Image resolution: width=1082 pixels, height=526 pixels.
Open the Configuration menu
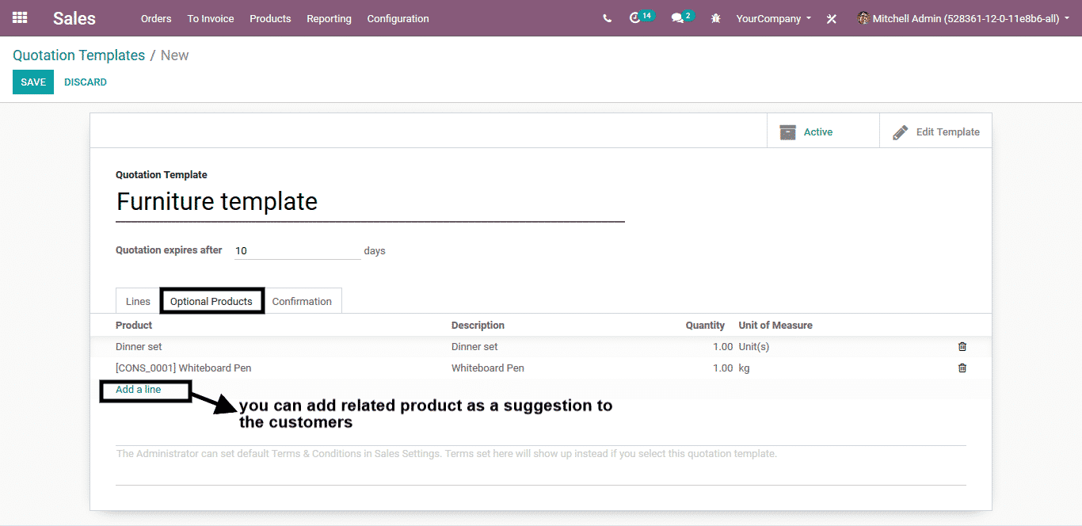tap(398, 18)
